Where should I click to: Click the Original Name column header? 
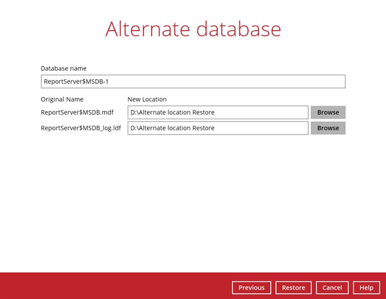click(x=62, y=99)
